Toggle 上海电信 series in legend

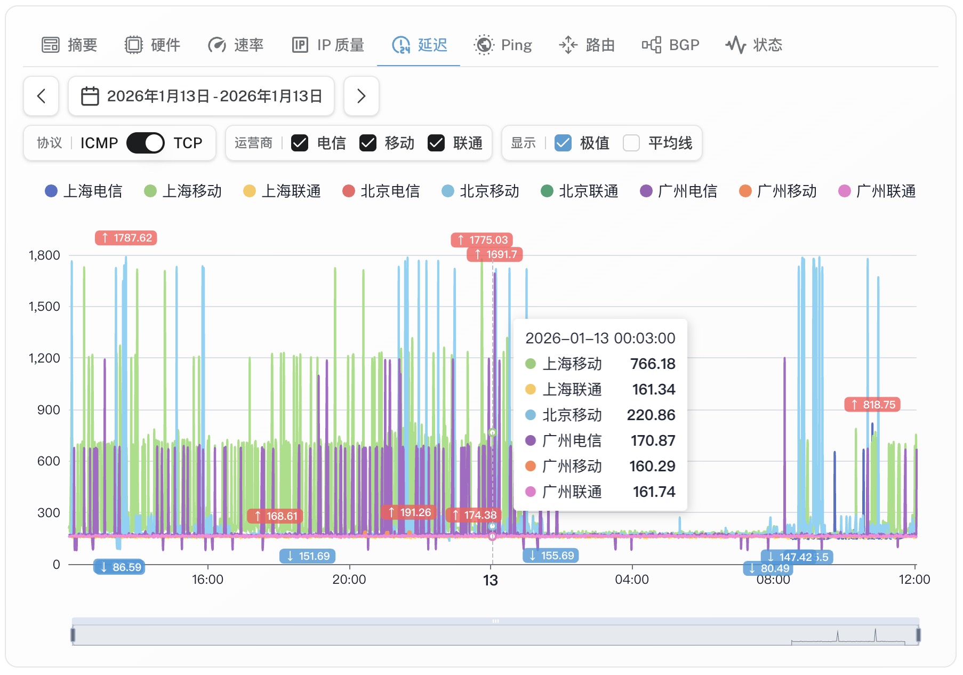(84, 191)
